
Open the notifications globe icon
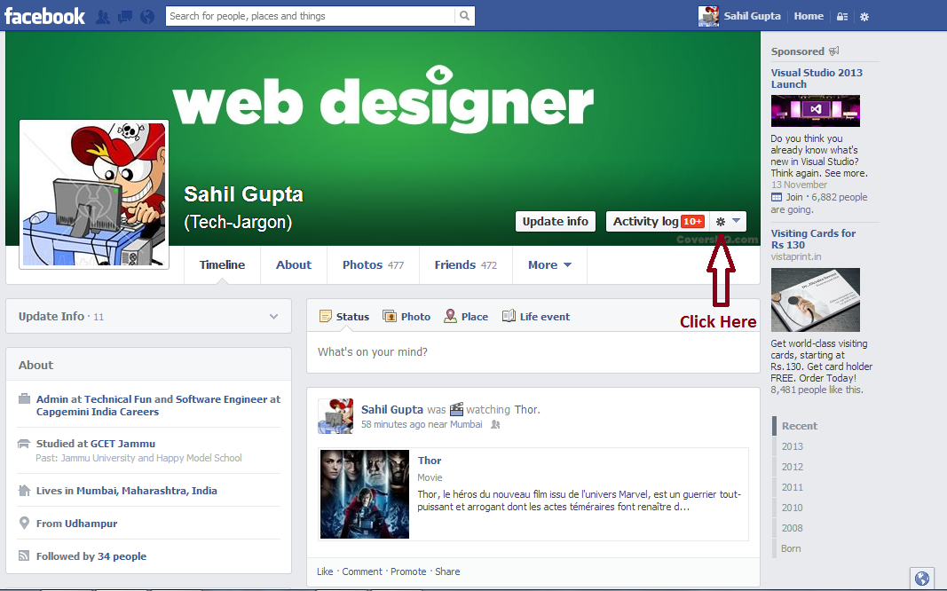pyautogui.click(x=147, y=16)
